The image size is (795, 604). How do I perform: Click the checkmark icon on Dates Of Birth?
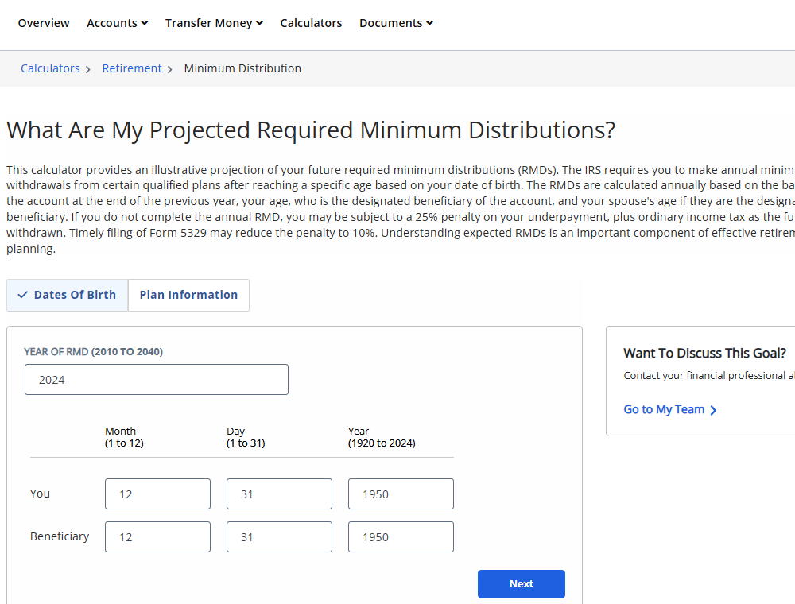coord(23,295)
